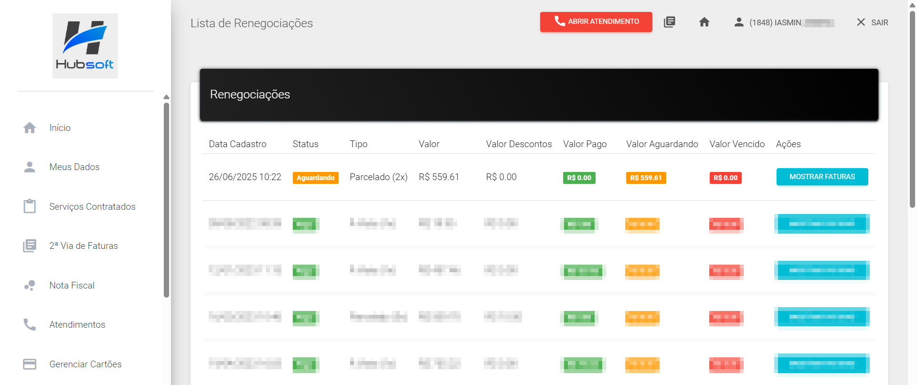This screenshot has width=917, height=385.
Task: Click the Tipo column header
Action: [359, 144]
